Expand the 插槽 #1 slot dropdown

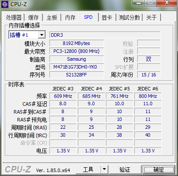coord(42,35)
